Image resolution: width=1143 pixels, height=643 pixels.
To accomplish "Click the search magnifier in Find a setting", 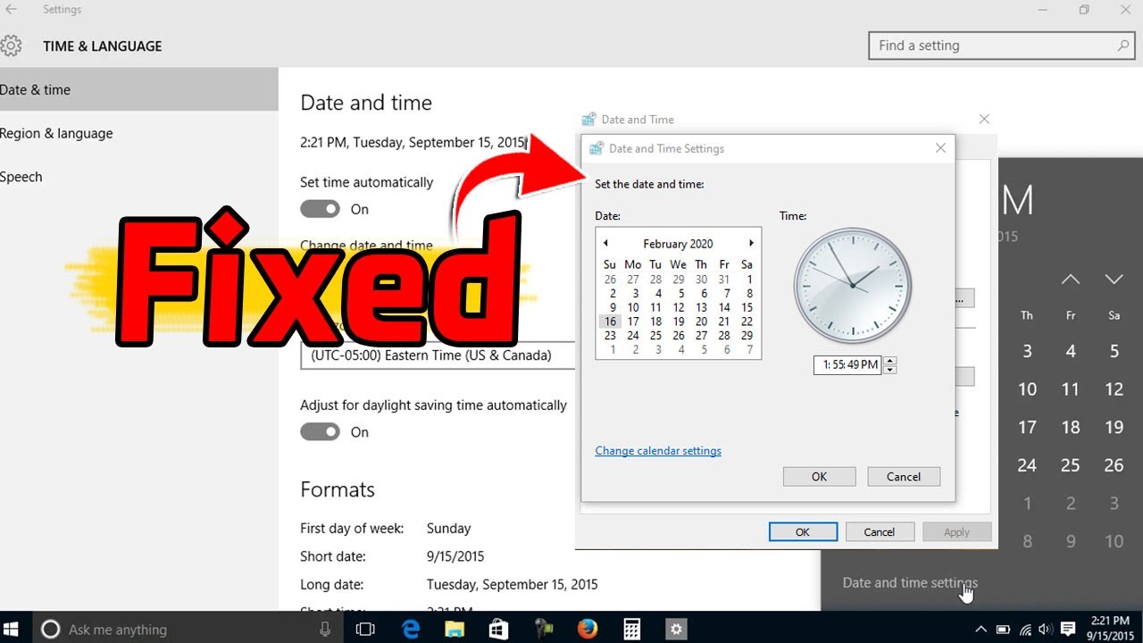I will 1123,46.
